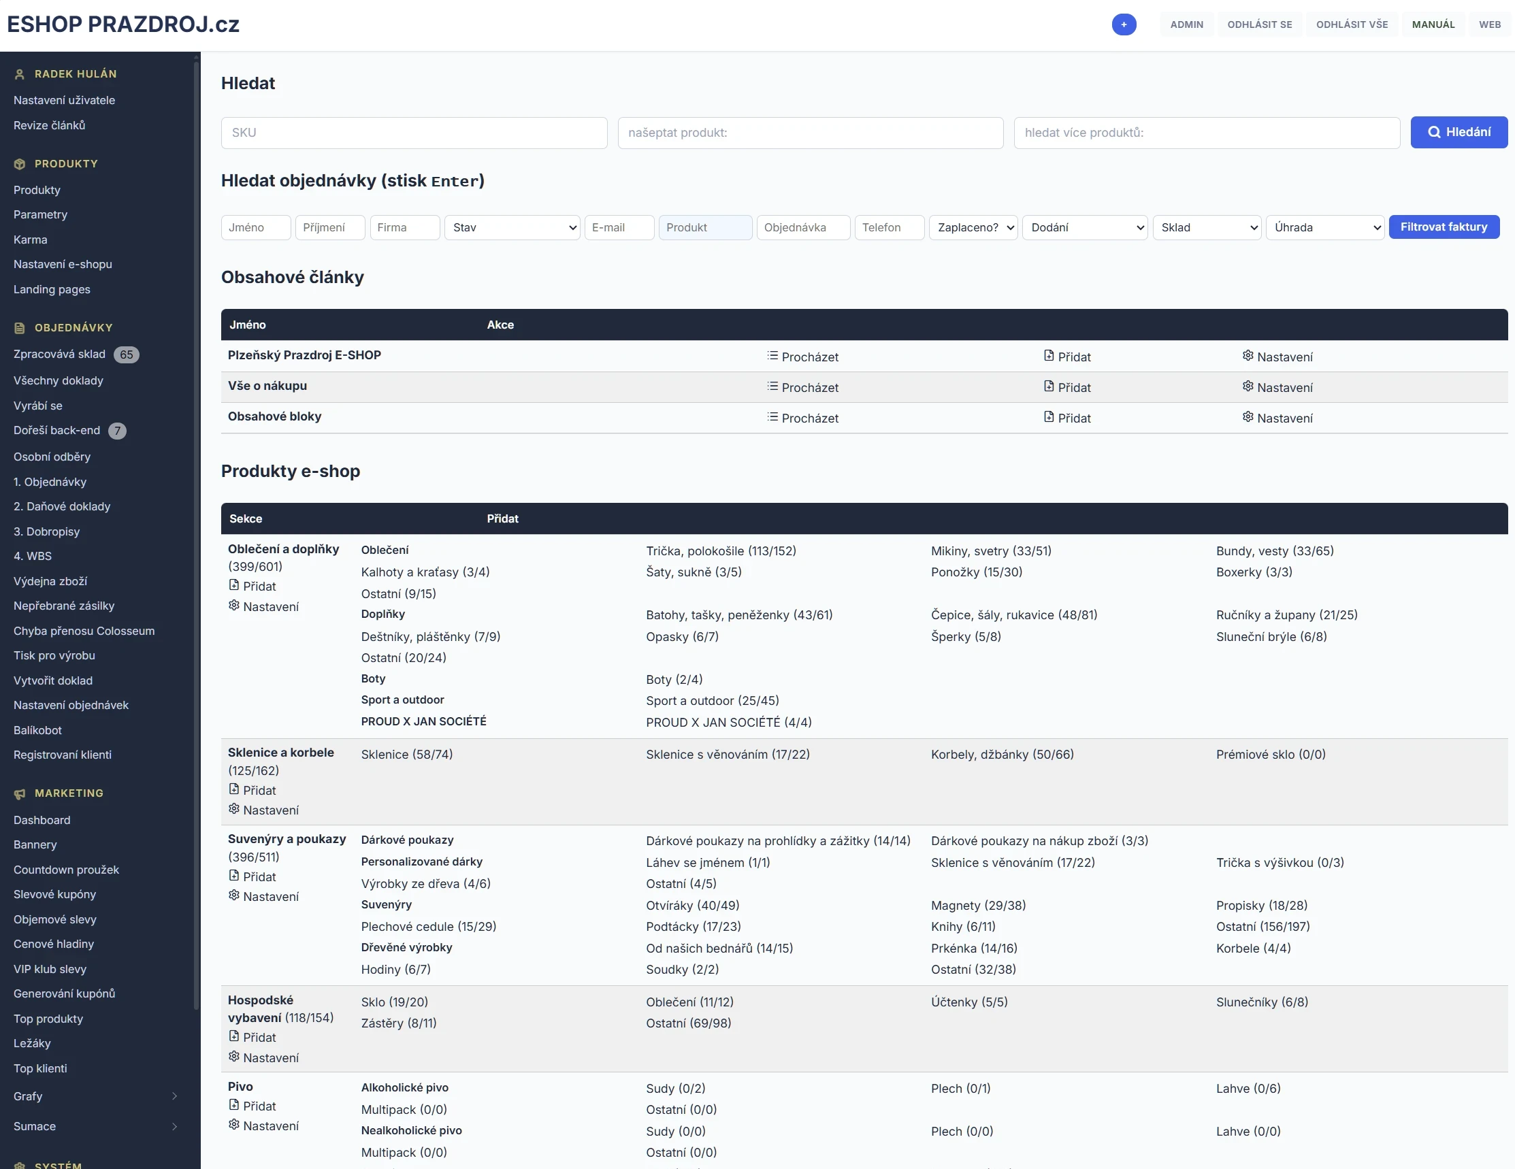This screenshot has height=1169, width=1515.
Task: Focus the Telefon filter field
Action: point(890,227)
